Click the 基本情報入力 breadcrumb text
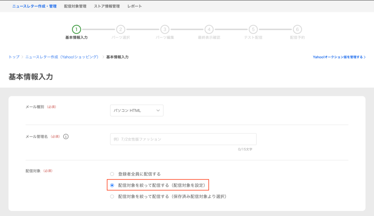Image resolution: width=374 pixels, height=216 pixels. pyautogui.click(x=117, y=57)
